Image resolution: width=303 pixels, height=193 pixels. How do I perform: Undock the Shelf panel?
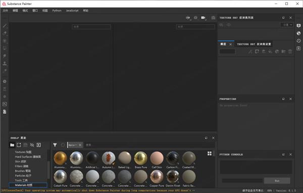pyautogui.click(x=206, y=138)
